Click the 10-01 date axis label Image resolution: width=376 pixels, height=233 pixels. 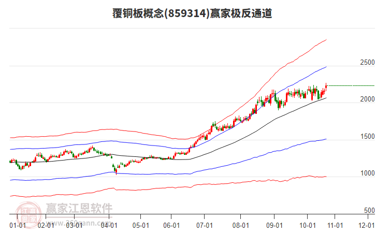[x=308, y=226]
